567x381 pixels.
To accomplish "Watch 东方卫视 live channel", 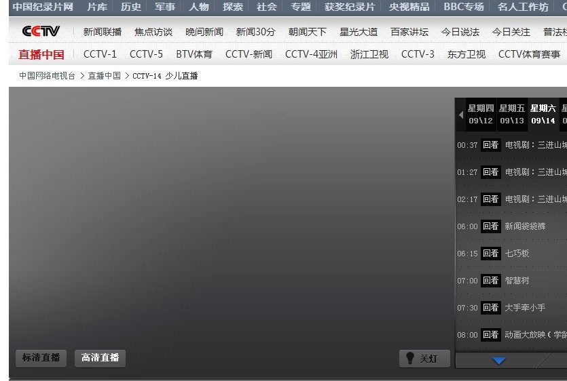I will [466, 54].
